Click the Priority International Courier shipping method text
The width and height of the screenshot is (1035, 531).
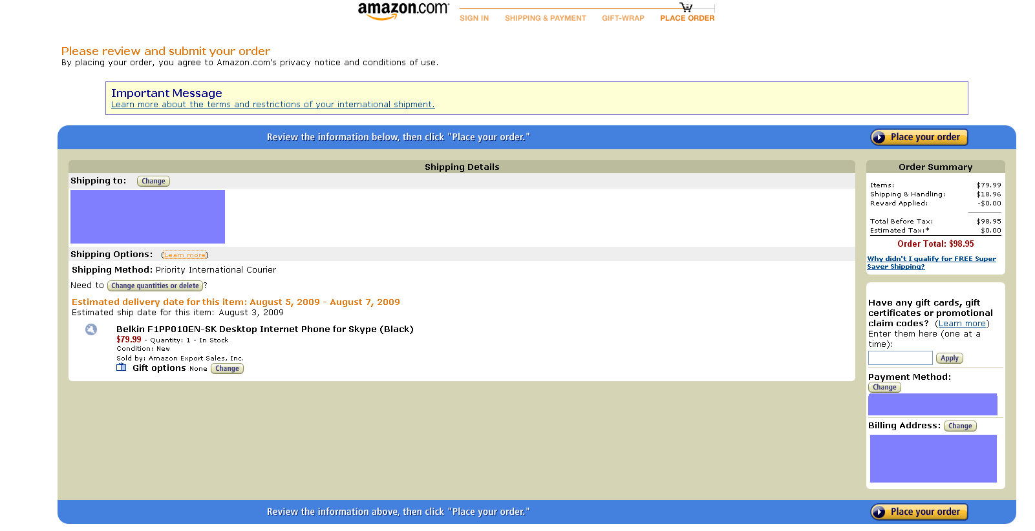(216, 269)
